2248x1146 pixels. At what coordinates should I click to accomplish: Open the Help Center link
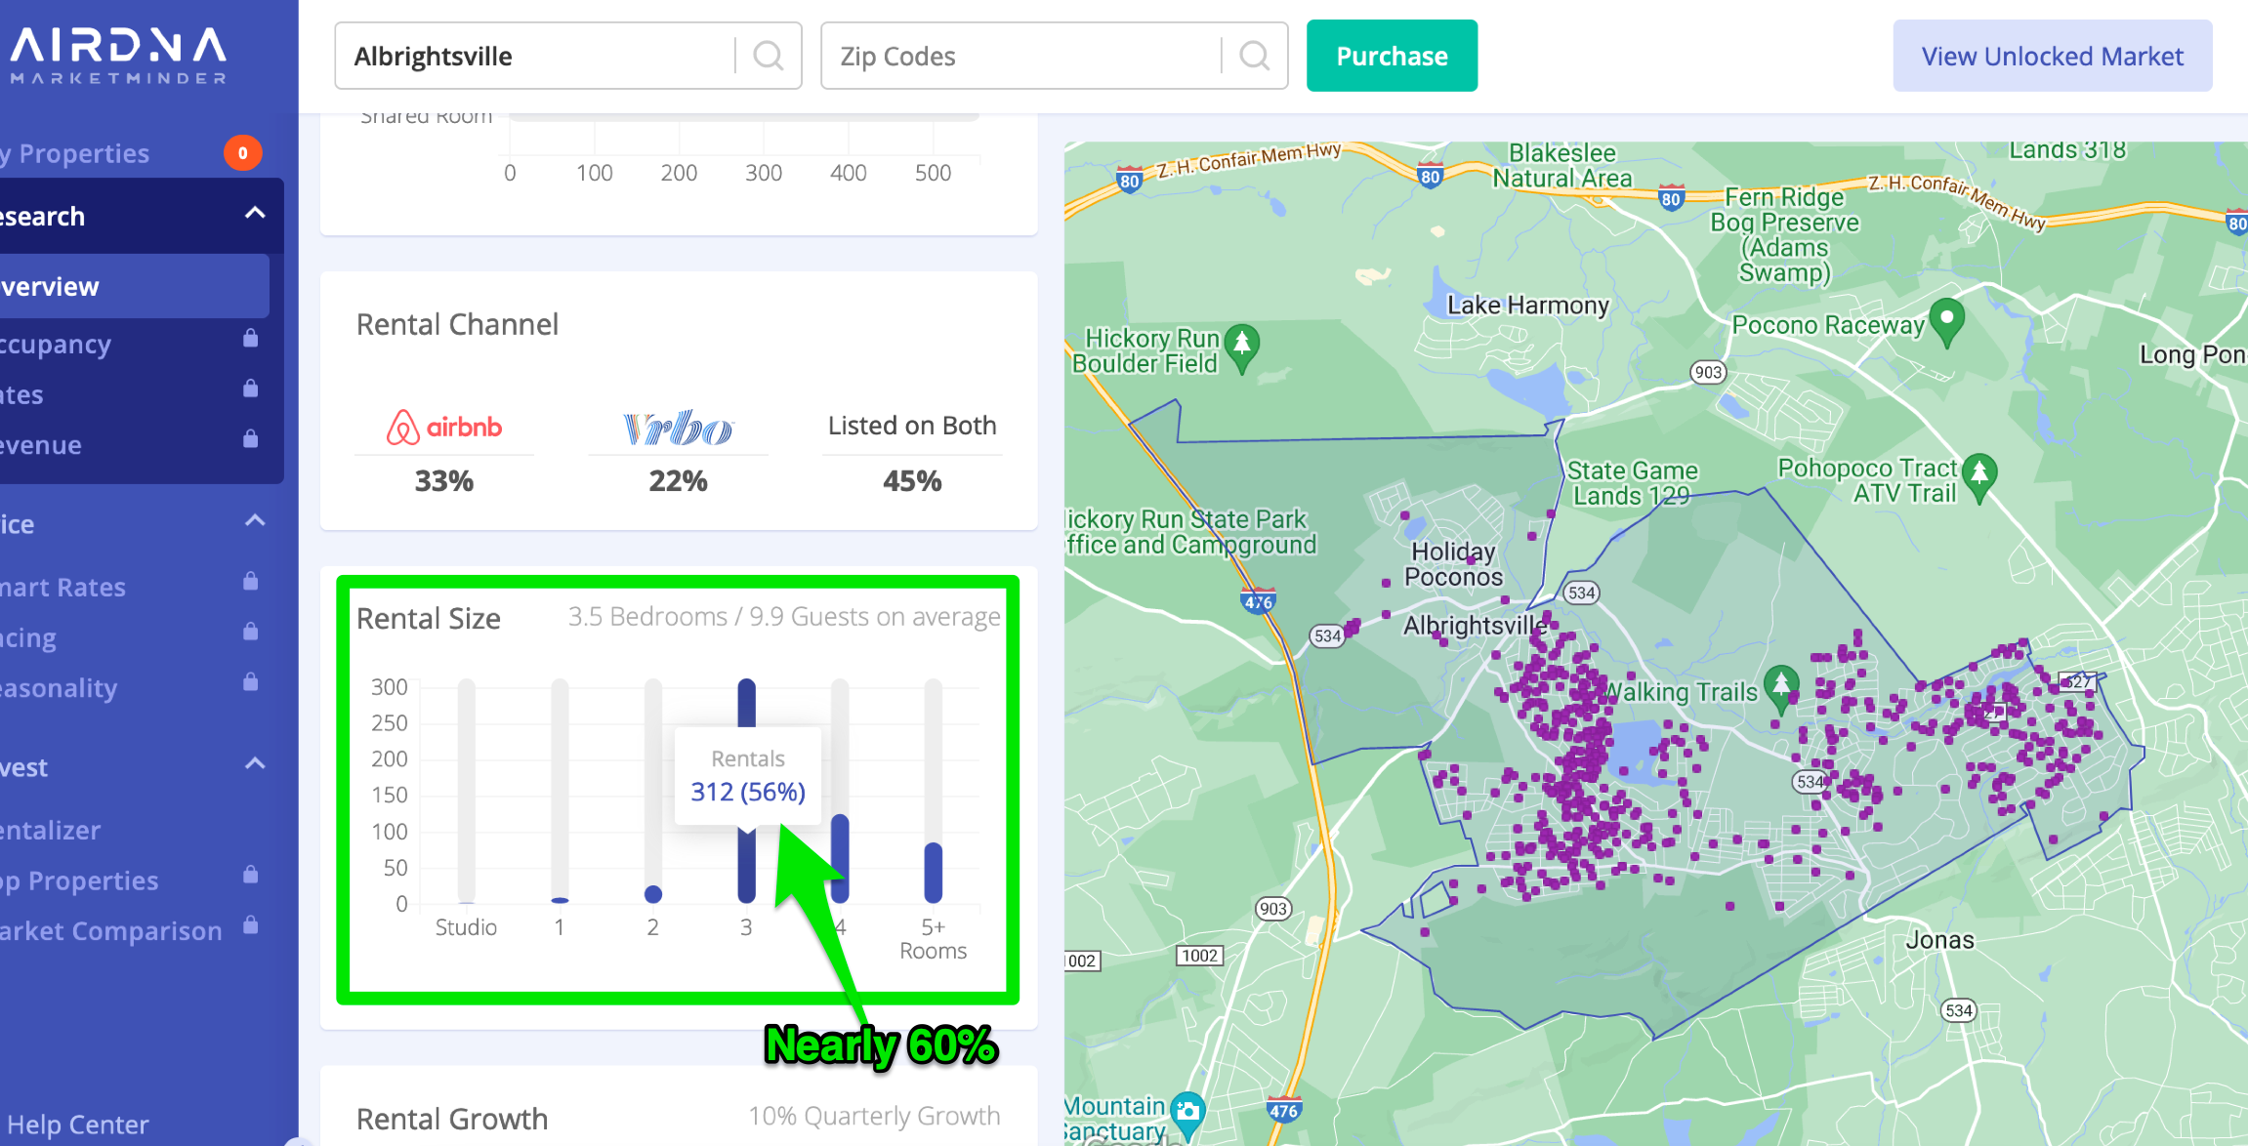78,1125
